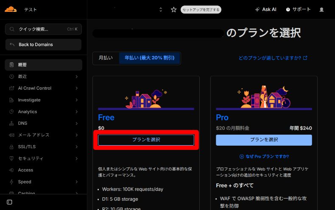Screen dimensions: 335x210
Task: Open 概要 in the sidebar
Action: (43, 65)
